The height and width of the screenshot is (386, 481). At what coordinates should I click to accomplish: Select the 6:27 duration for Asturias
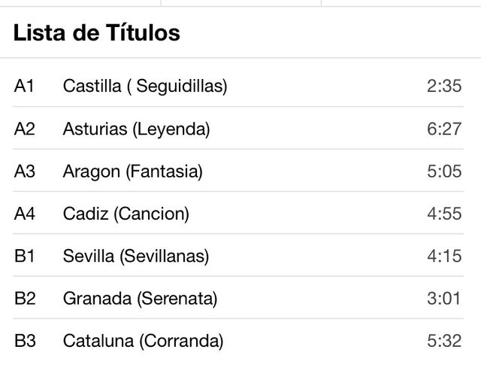tap(444, 129)
